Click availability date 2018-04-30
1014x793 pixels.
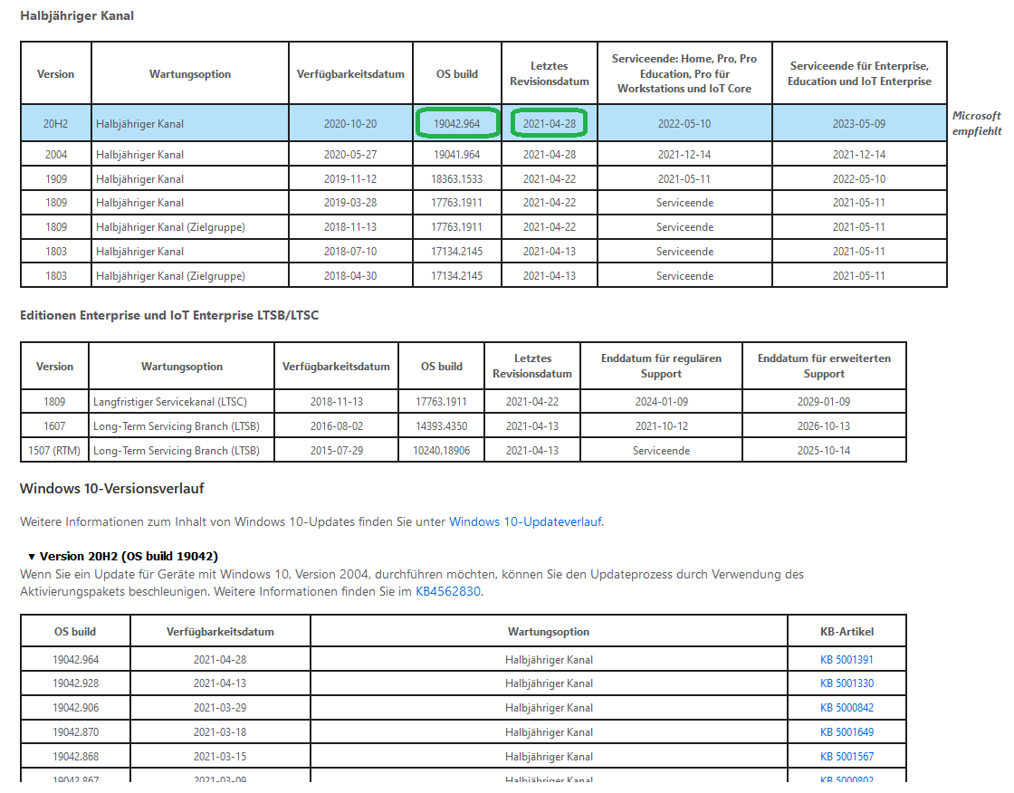pyautogui.click(x=349, y=275)
